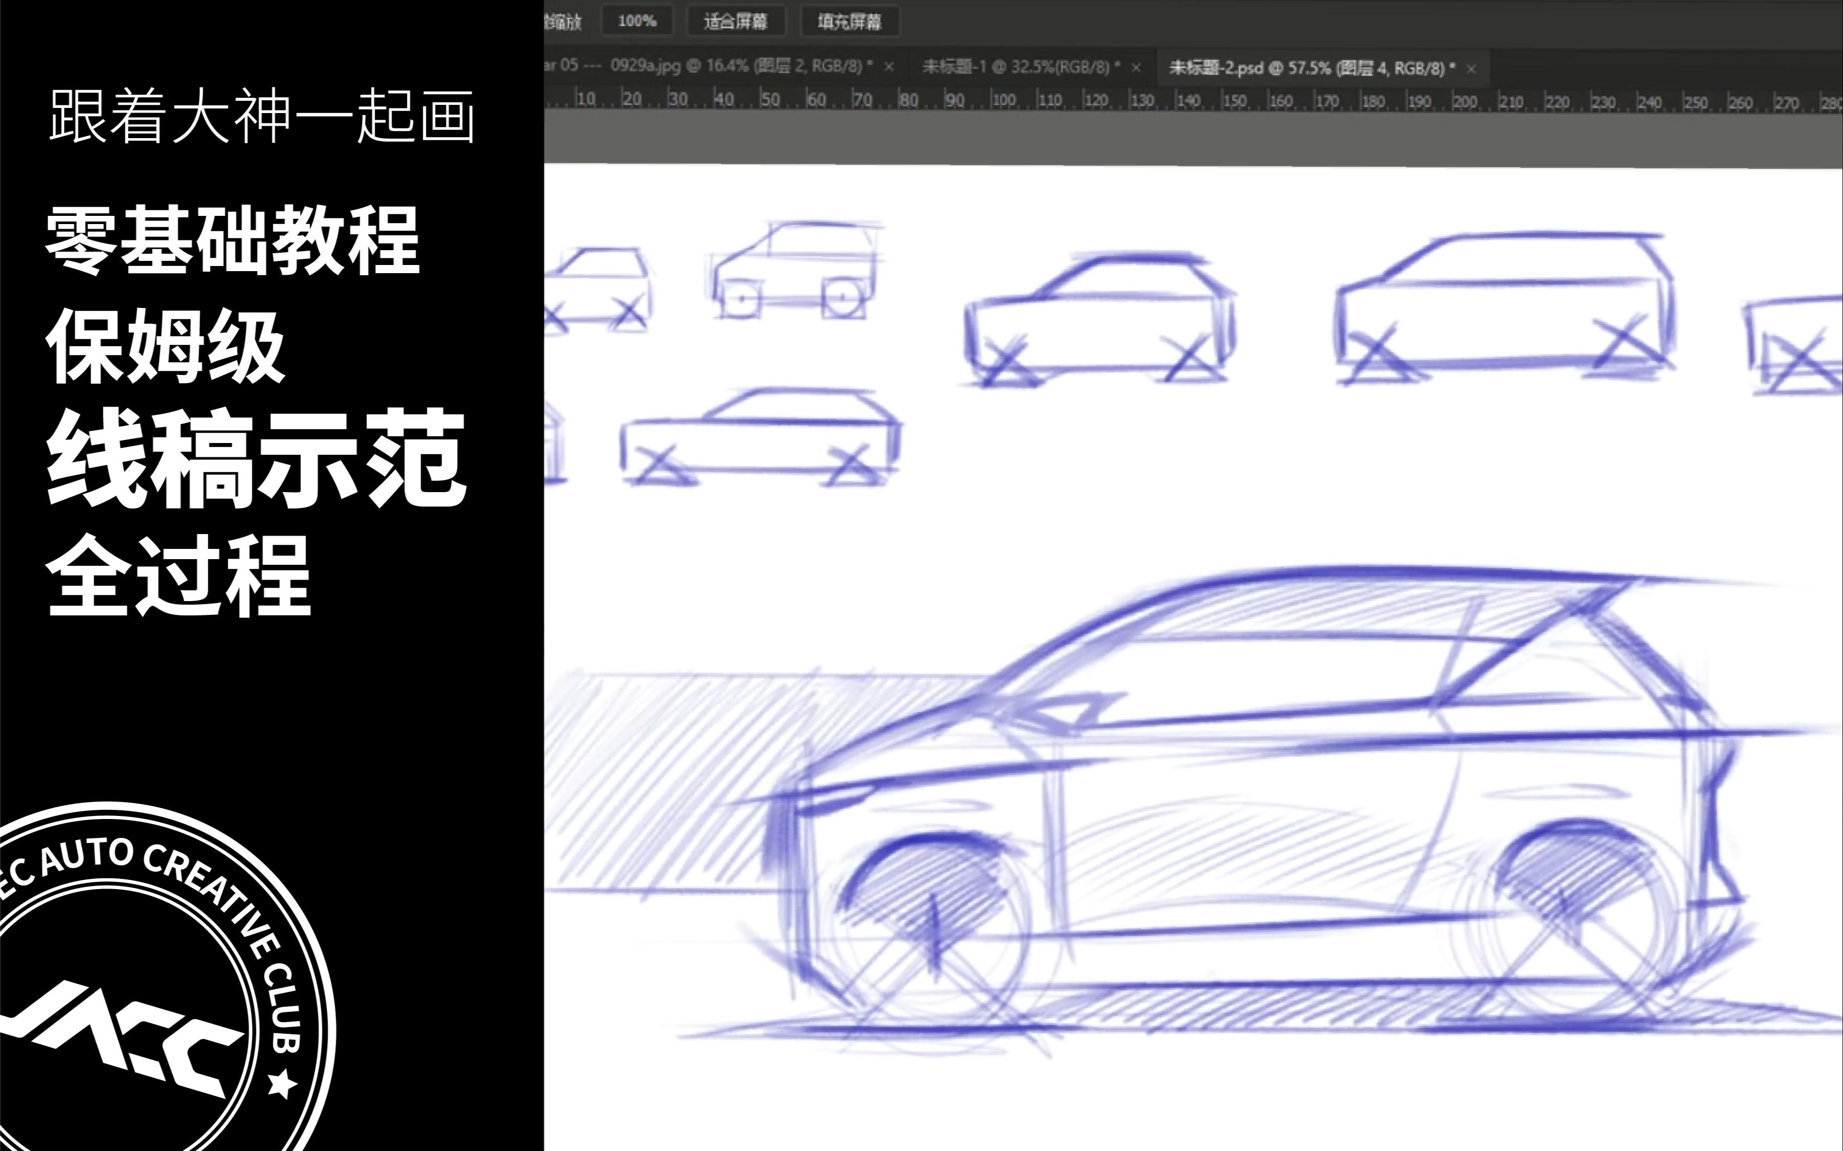Viewport: 1843px width, 1151px height.
Task: Close the 0929a.jpg document tab
Action: coord(889,67)
